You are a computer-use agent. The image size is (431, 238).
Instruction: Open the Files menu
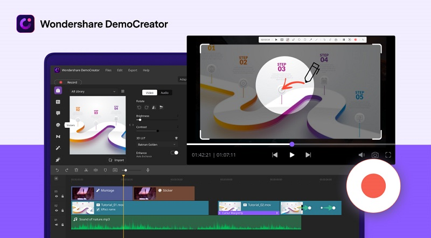pos(108,70)
